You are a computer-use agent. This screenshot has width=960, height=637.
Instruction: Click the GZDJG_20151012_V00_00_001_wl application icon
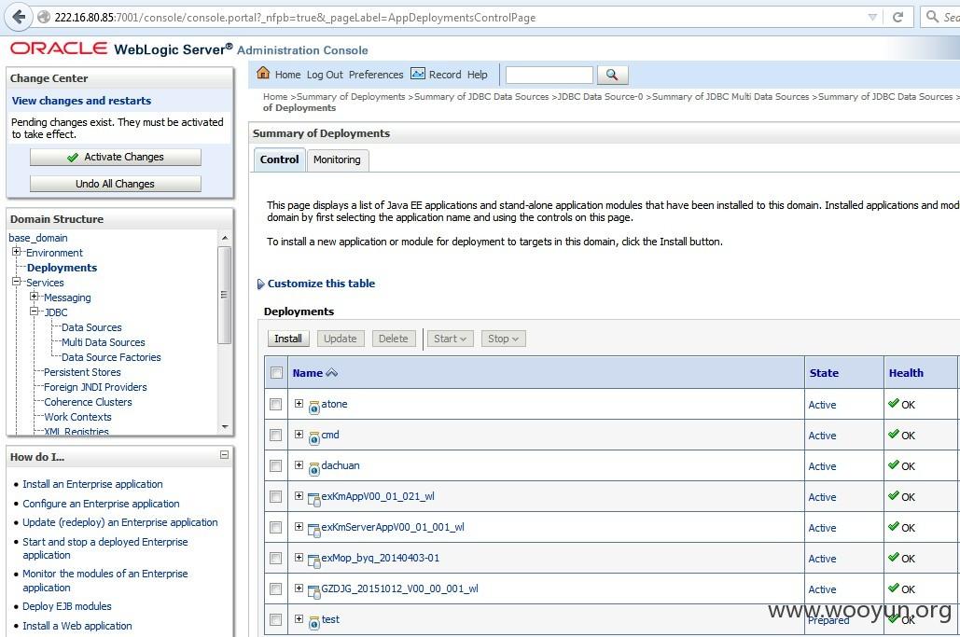(314, 591)
